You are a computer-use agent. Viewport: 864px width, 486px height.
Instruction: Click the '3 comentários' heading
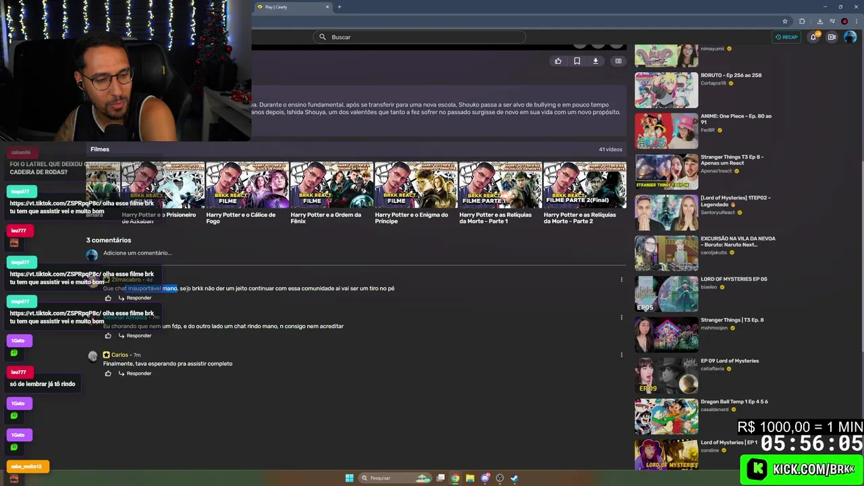(x=109, y=240)
